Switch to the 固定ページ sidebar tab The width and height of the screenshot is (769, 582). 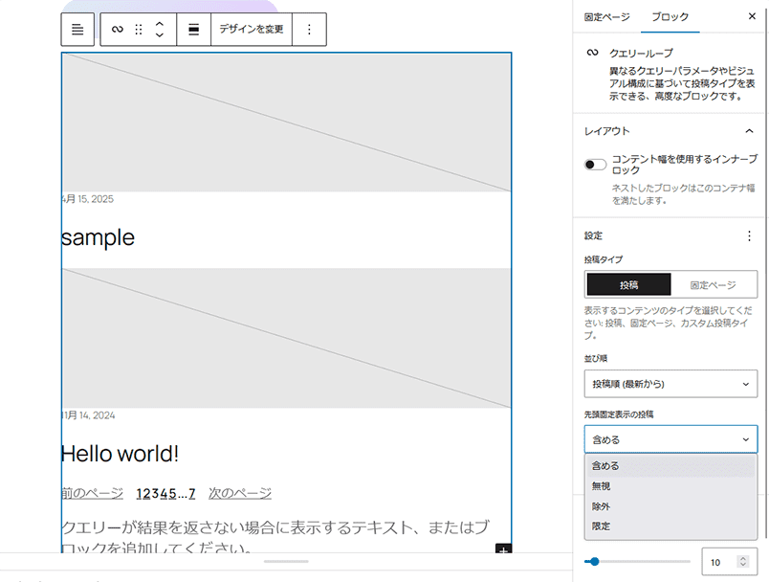pyautogui.click(x=607, y=17)
